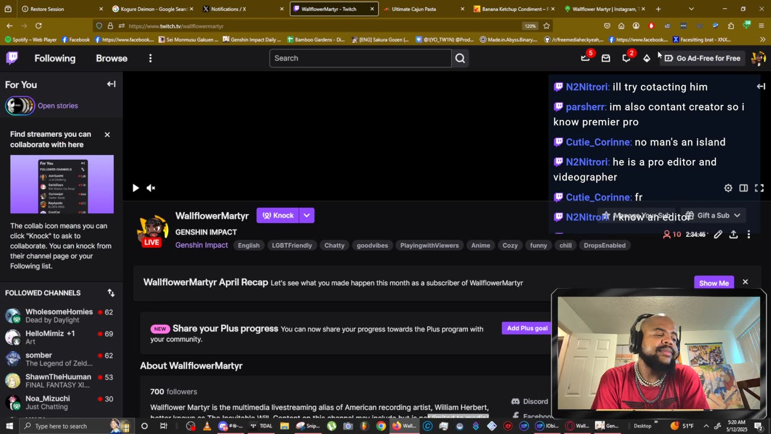Reload the page with the refresh icon
This screenshot has width=771, height=434.
39,26
